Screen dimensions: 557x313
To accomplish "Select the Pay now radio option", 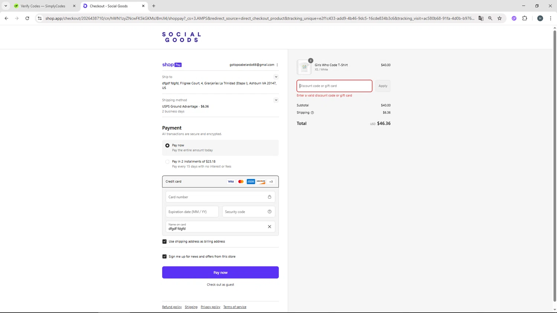I will click(x=167, y=145).
